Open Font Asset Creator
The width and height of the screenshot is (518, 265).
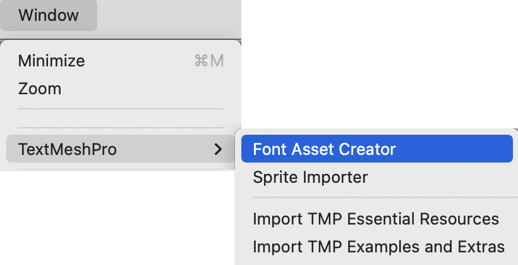[324, 149]
